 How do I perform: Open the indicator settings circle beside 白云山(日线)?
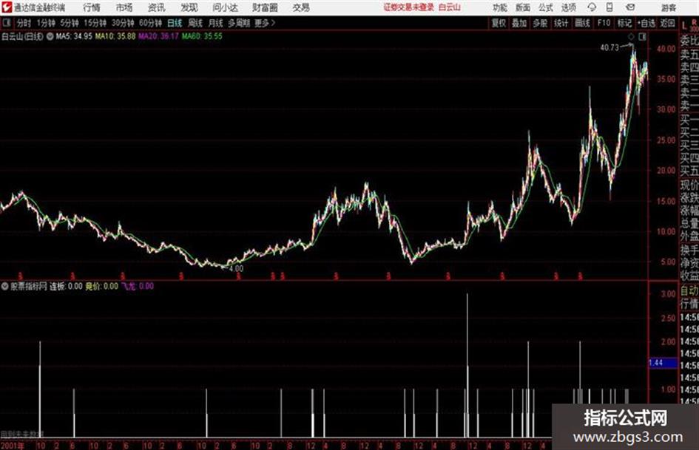tap(50, 36)
